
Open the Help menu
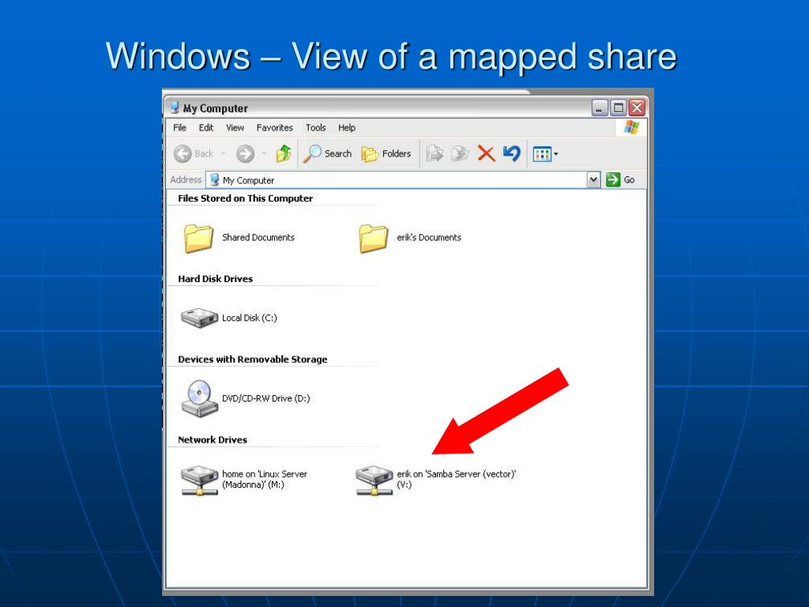pyautogui.click(x=347, y=127)
